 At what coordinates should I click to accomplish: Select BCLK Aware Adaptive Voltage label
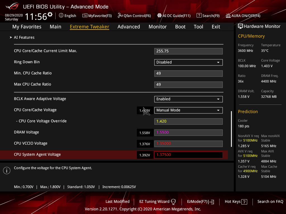[x=40, y=99]
